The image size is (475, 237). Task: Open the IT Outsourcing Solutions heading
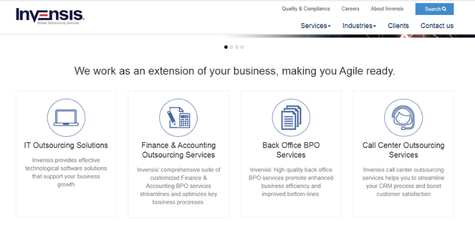pos(66,145)
